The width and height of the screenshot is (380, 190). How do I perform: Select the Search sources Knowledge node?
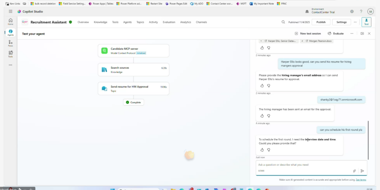click(x=134, y=69)
